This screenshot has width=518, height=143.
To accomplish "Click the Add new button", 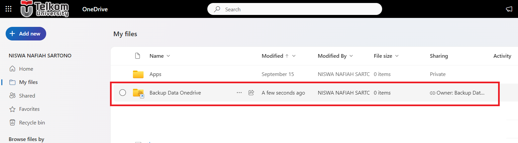I will click(x=26, y=34).
